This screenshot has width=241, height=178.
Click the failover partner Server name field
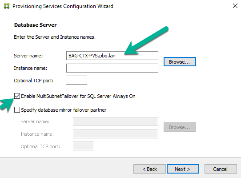pos(116,121)
